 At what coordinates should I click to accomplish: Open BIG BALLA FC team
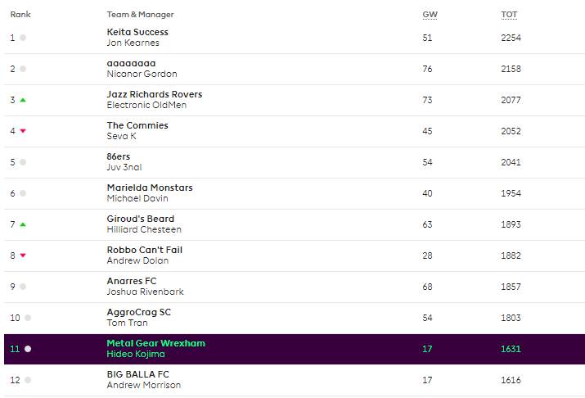click(x=139, y=374)
